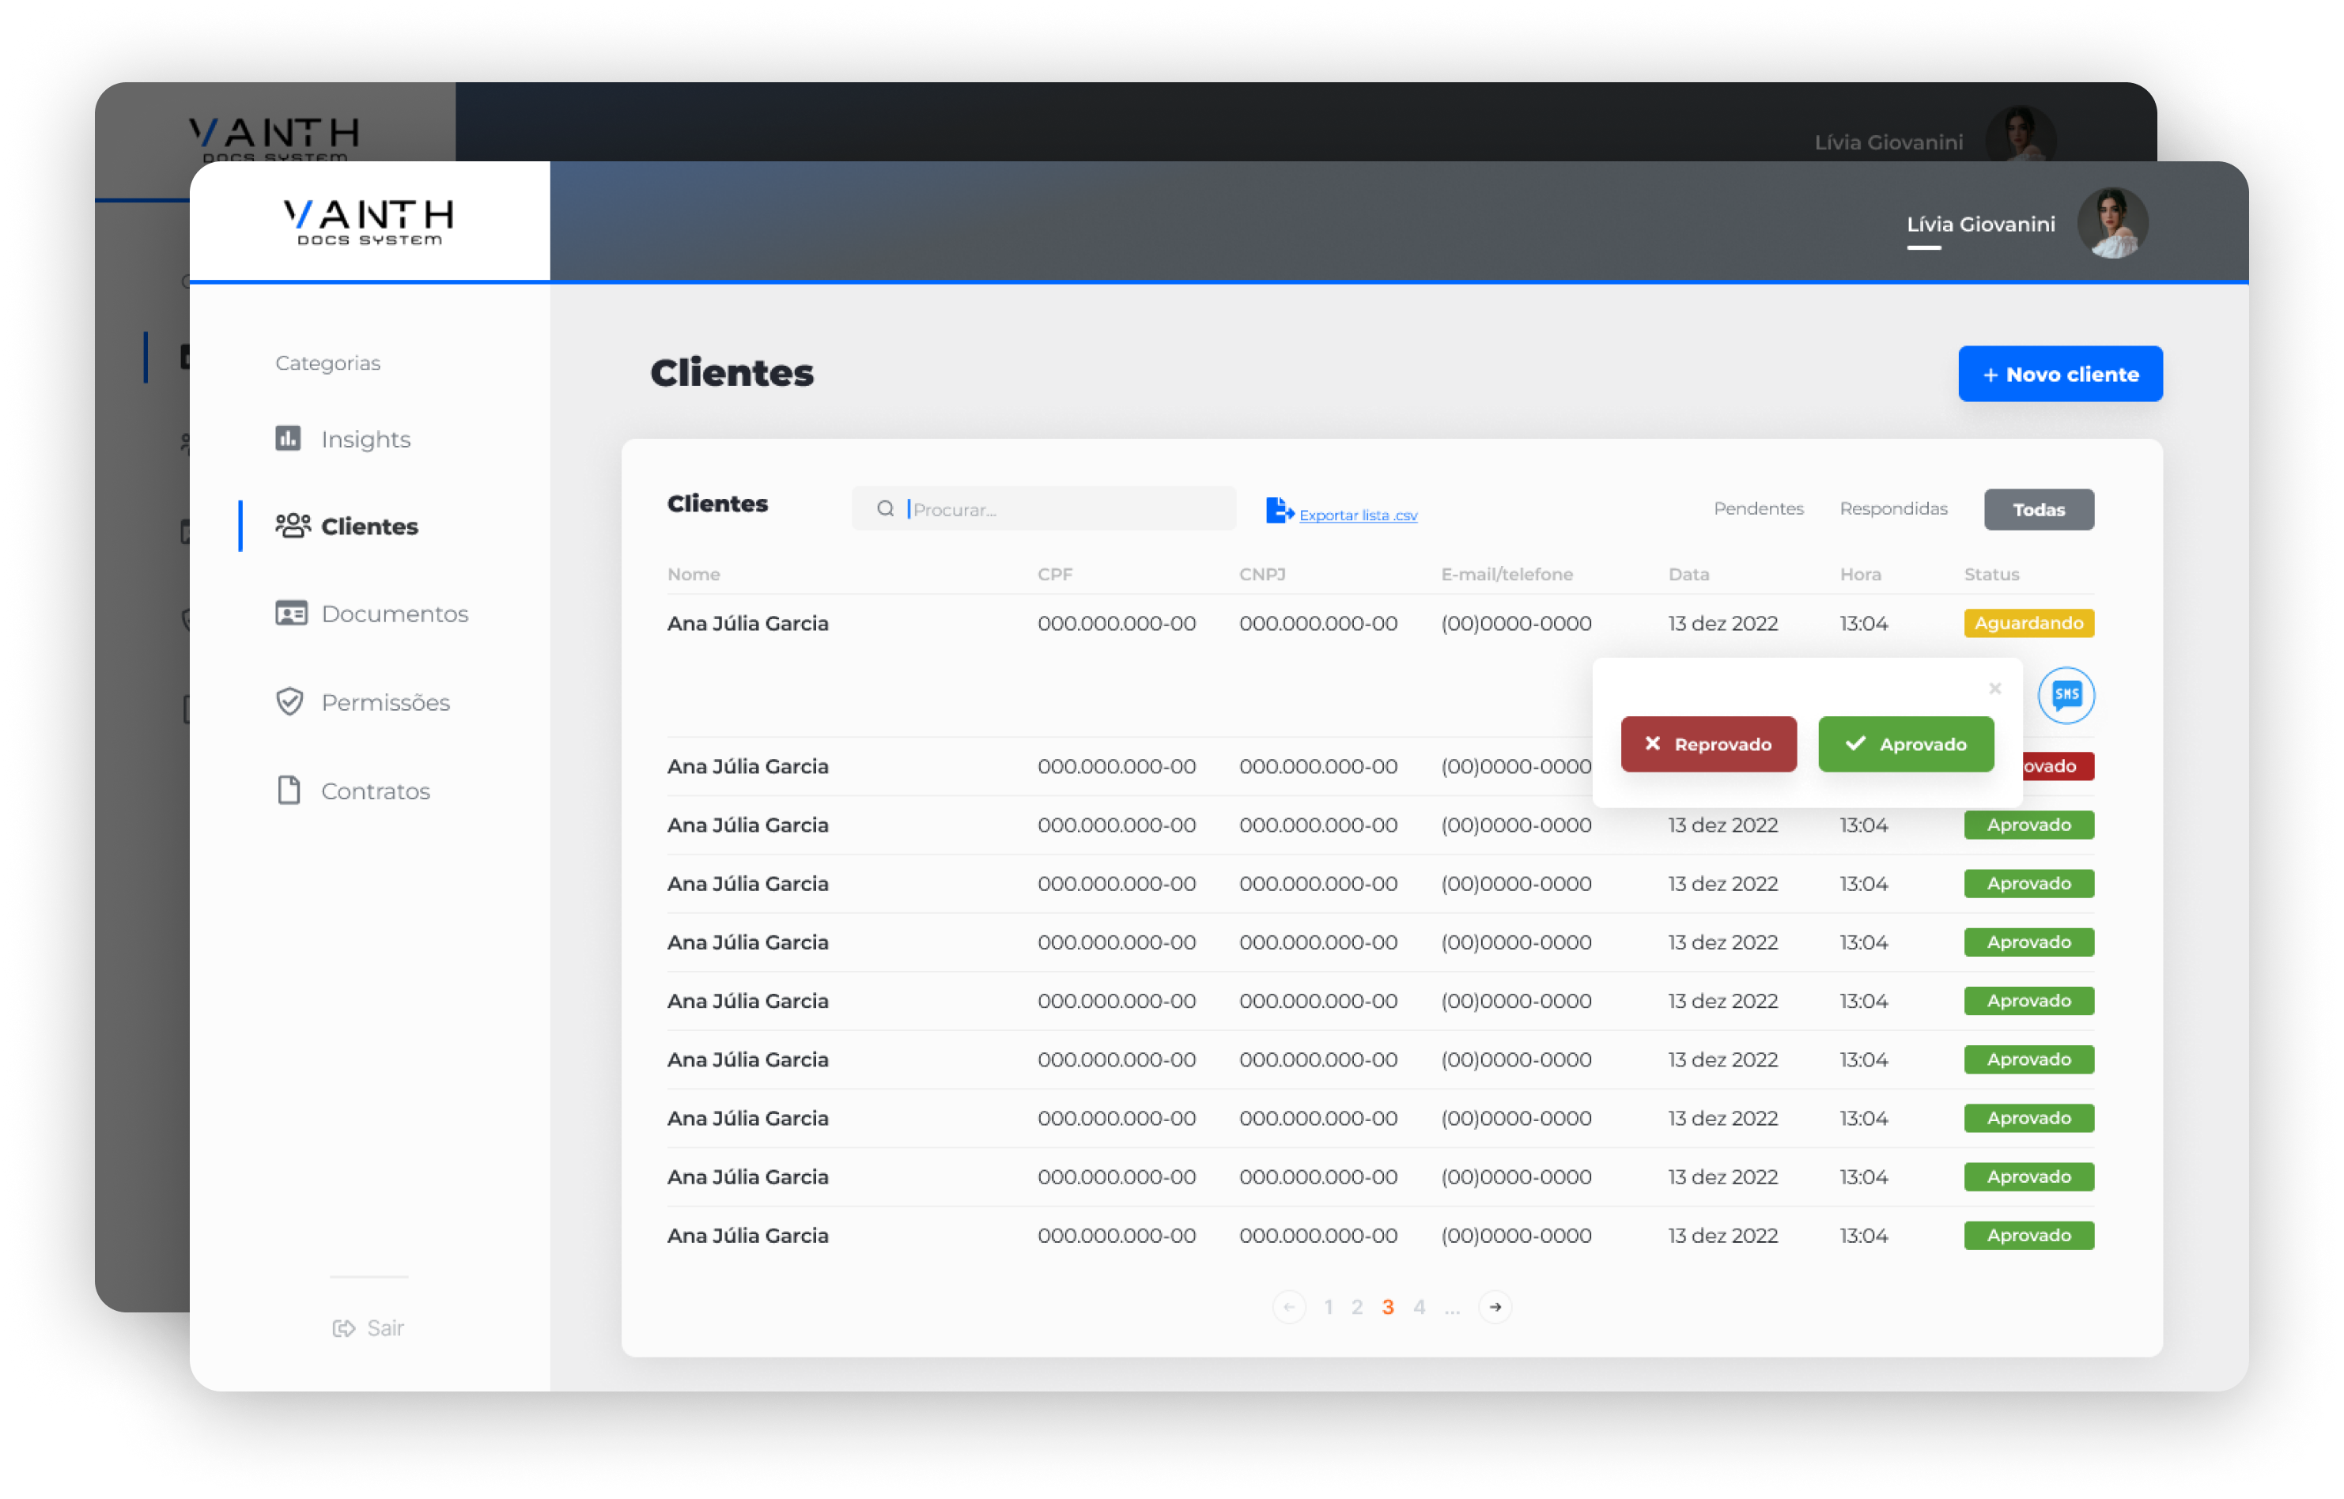The image size is (2344, 1499).
Task: Click the Clientes page title
Action: pyautogui.click(x=732, y=373)
